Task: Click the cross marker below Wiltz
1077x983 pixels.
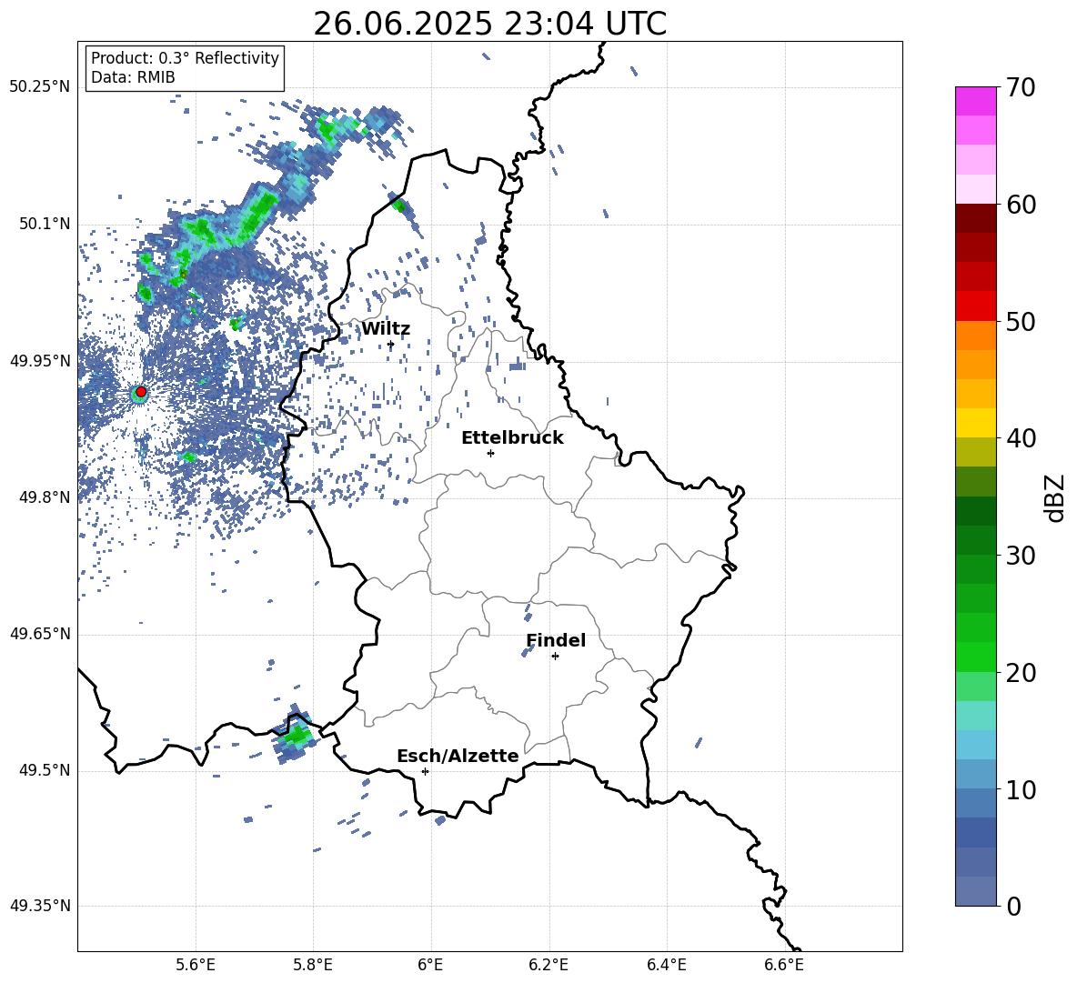Action: [391, 345]
